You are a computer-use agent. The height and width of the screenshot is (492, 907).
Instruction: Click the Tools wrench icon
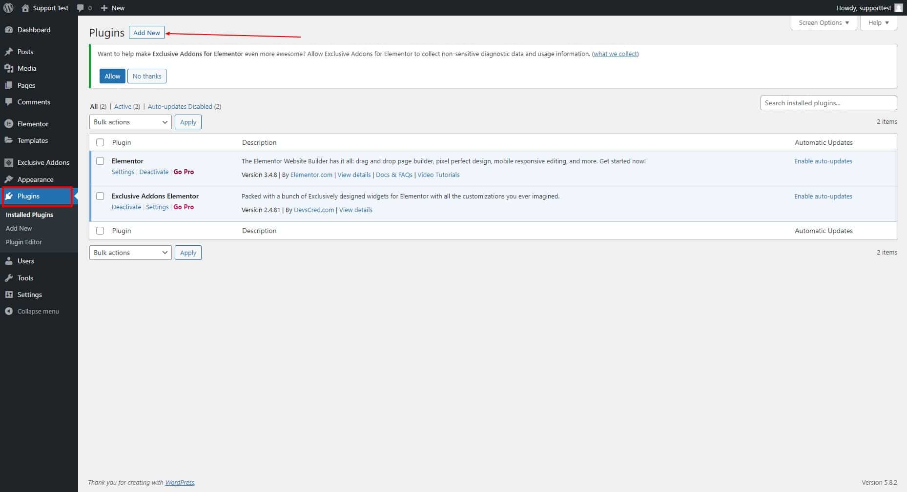[x=9, y=278]
